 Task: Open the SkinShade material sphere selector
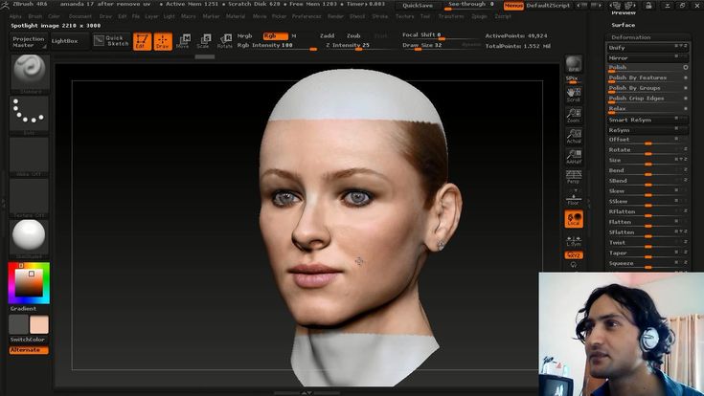(29, 237)
